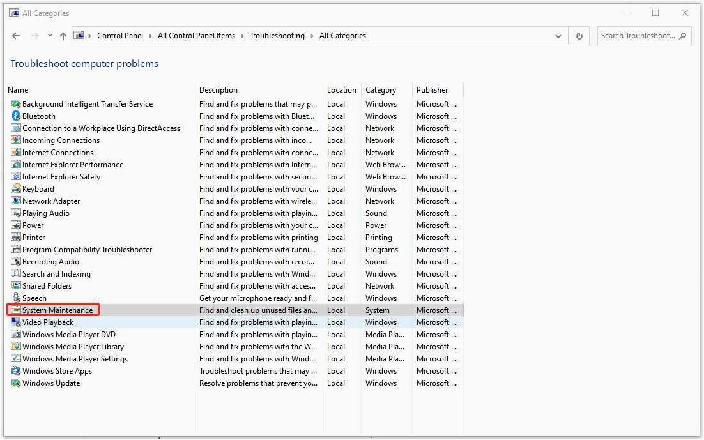Select Shared Folders troubleshooter name
704x440 pixels.
click(47, 286)
